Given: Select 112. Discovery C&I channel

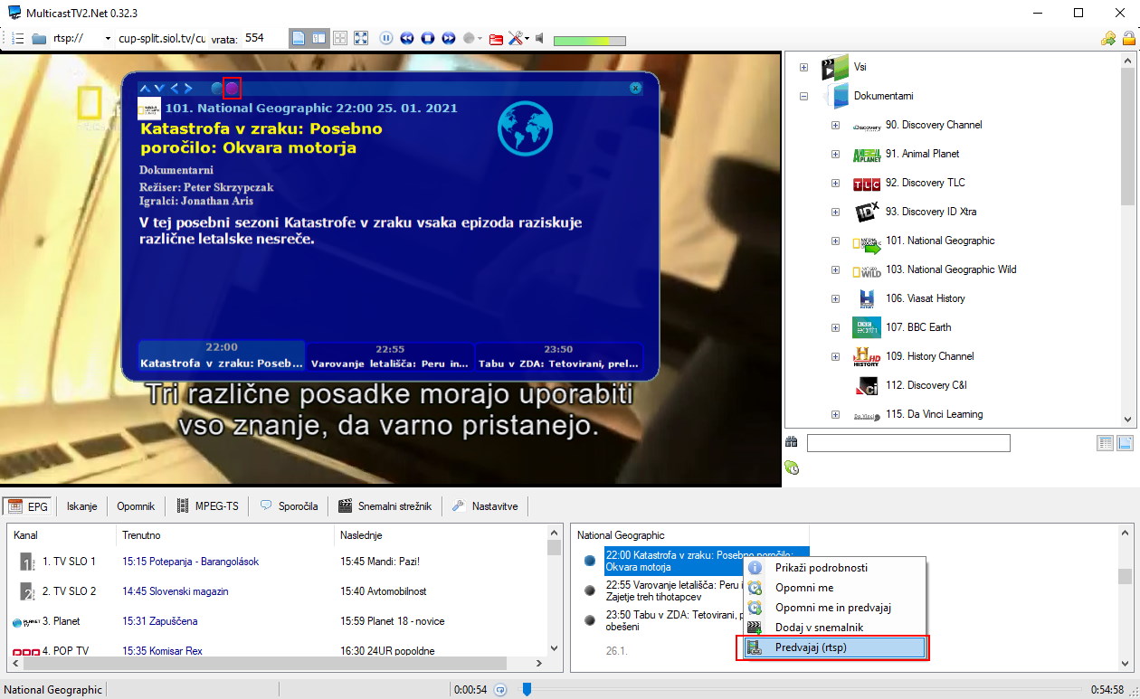Looking at the screenshot, I should [926, 385].
